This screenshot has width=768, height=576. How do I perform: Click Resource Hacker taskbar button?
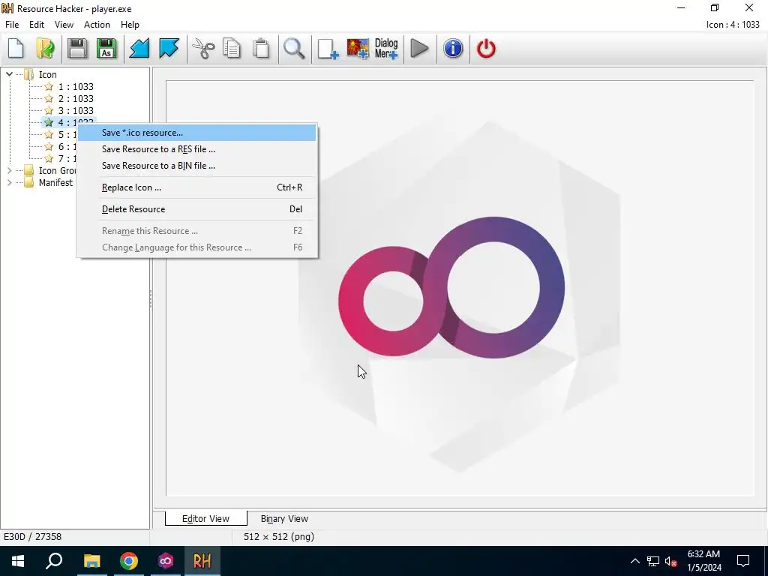click(202, 561)
